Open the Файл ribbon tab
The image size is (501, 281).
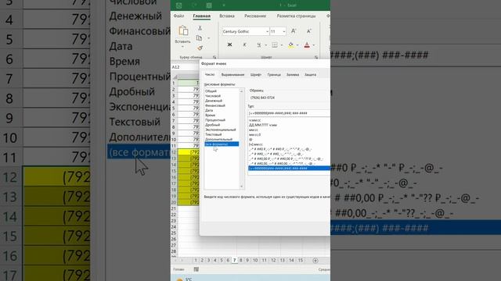[x=178, y=16]
